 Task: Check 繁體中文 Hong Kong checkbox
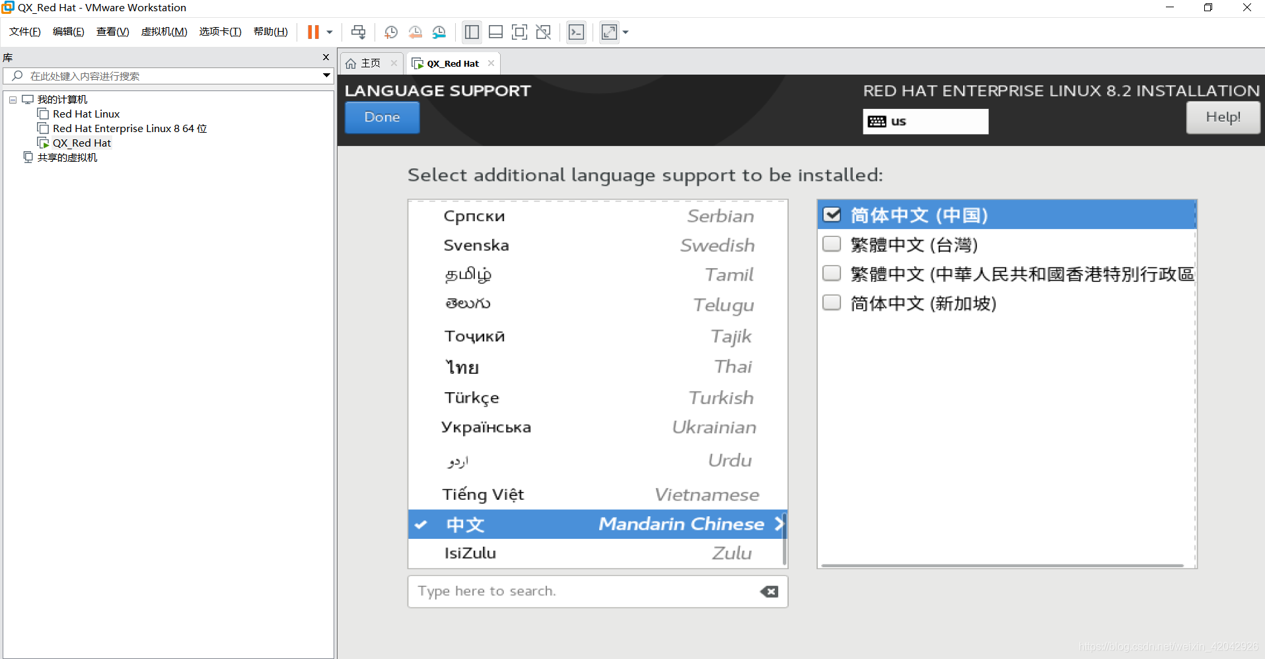point(832,273)
